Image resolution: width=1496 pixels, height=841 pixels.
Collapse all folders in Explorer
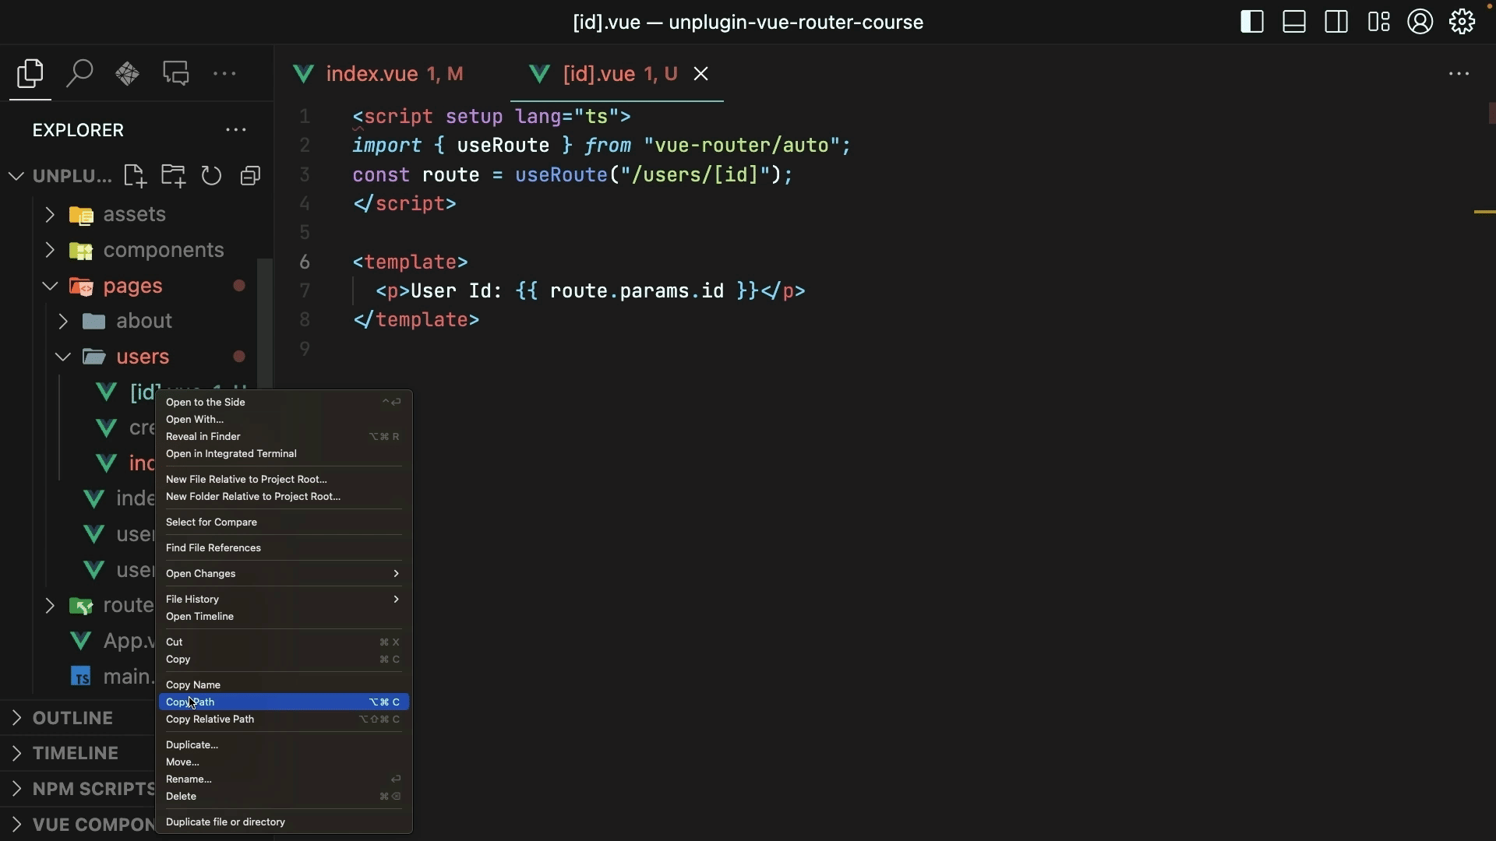point(250,176)
